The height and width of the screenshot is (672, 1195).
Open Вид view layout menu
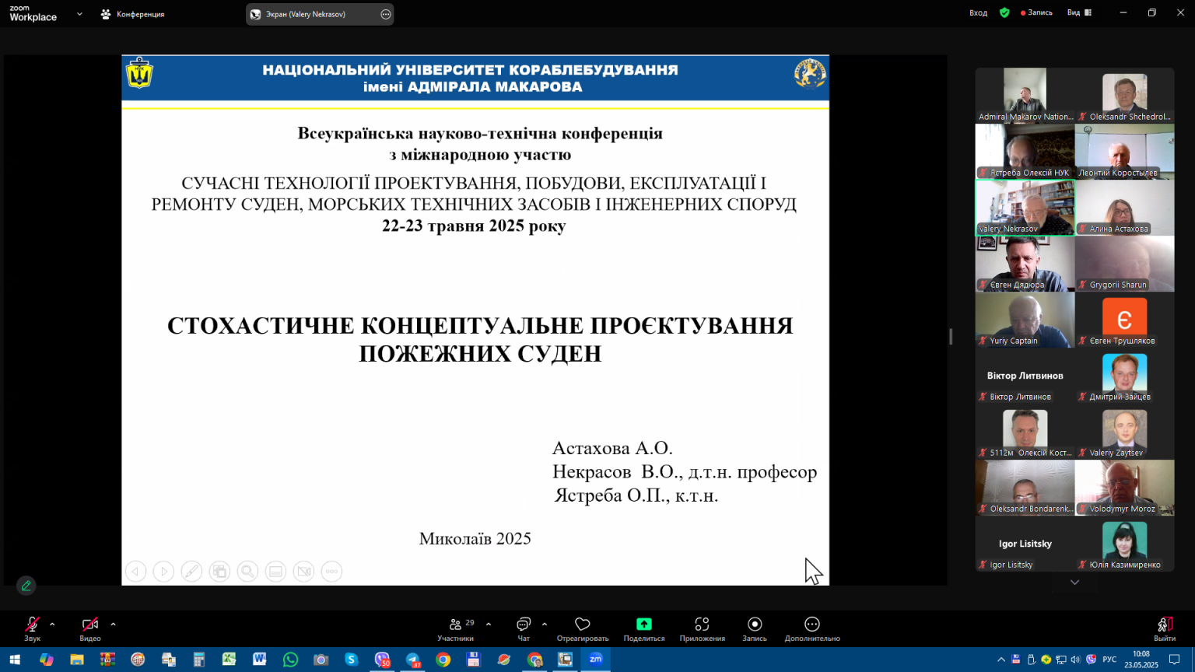coord(1079,13)
